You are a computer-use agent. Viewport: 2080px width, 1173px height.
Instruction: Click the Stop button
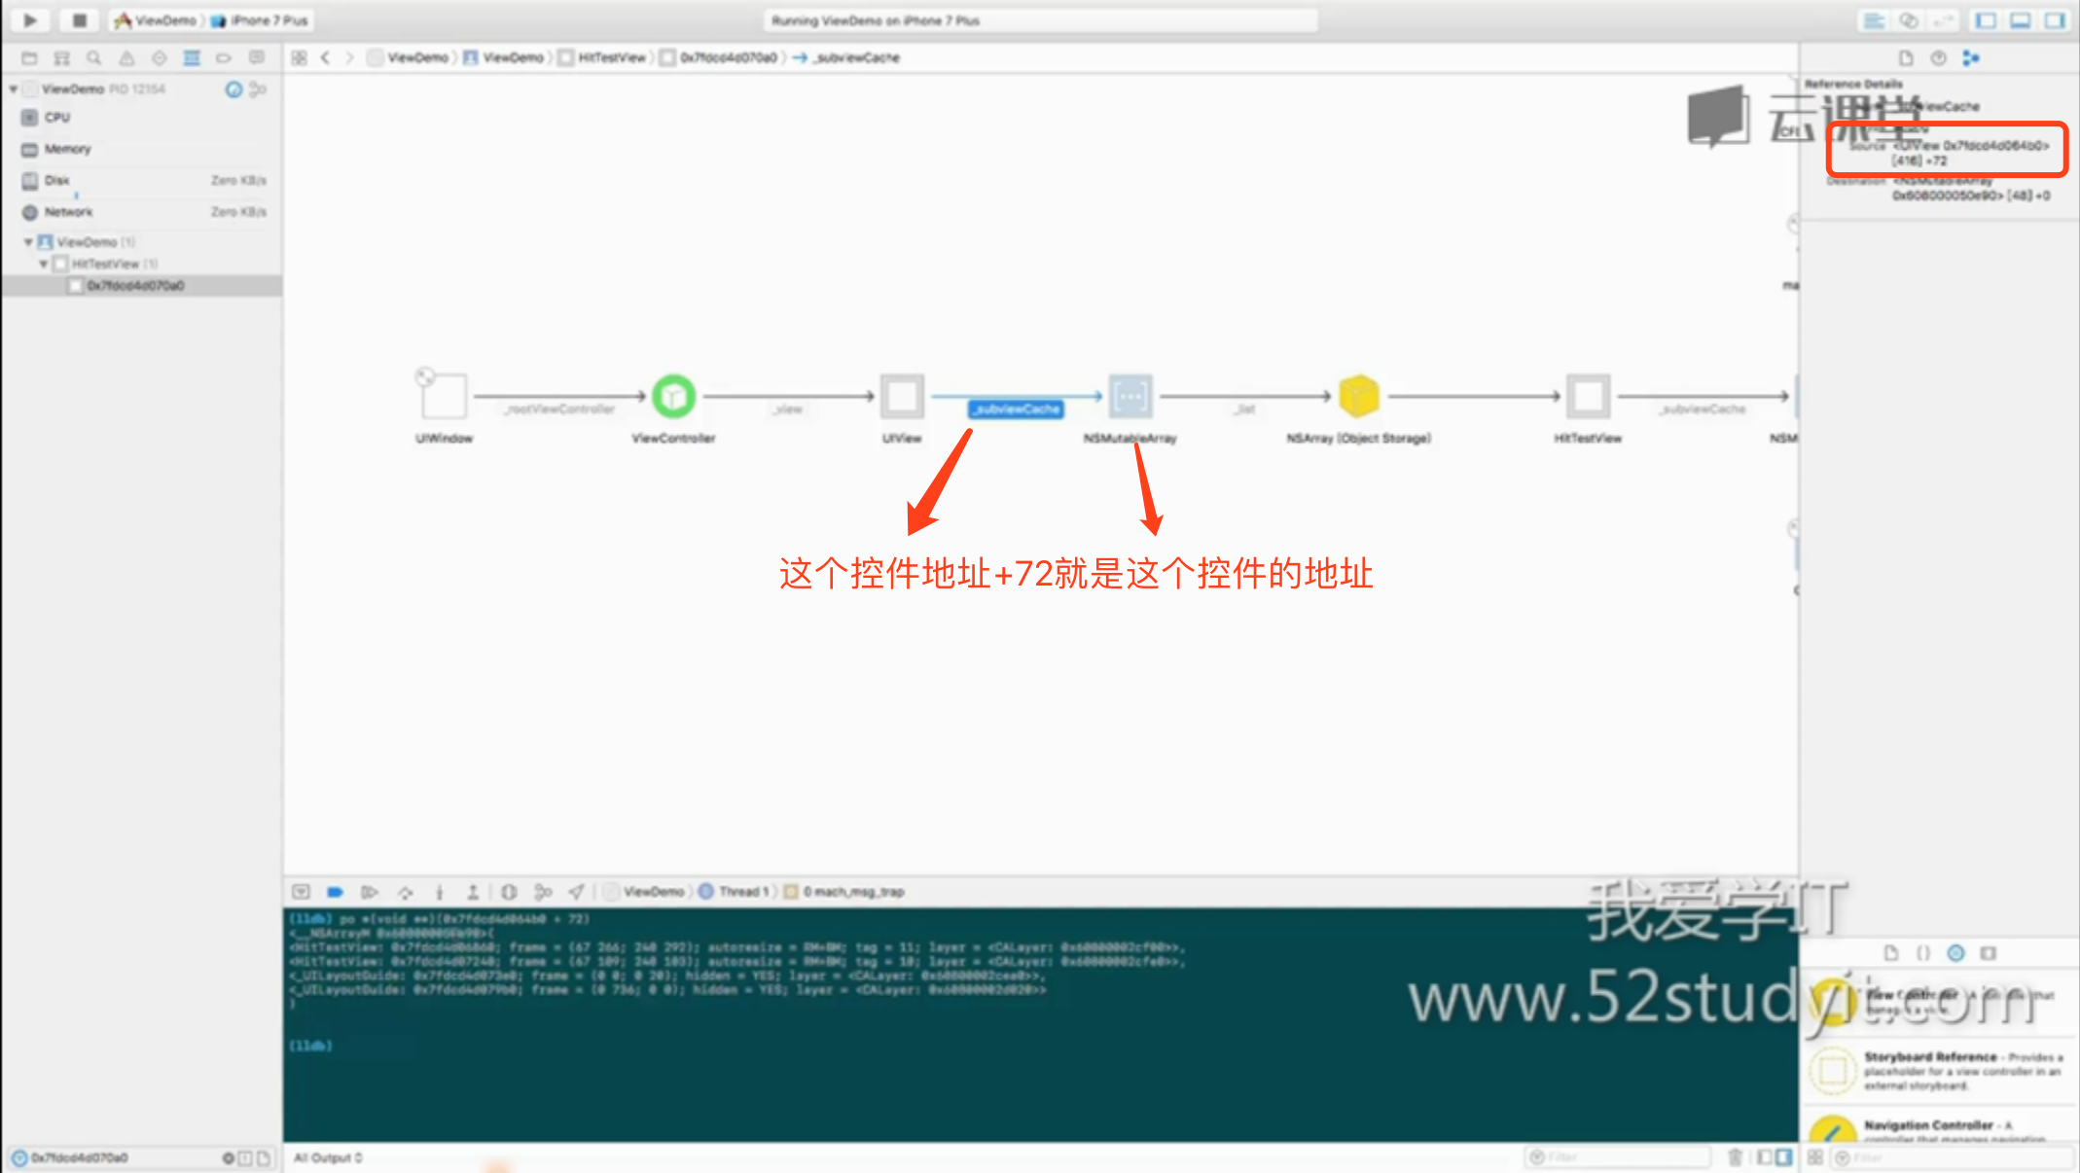(x=80, y=19)
